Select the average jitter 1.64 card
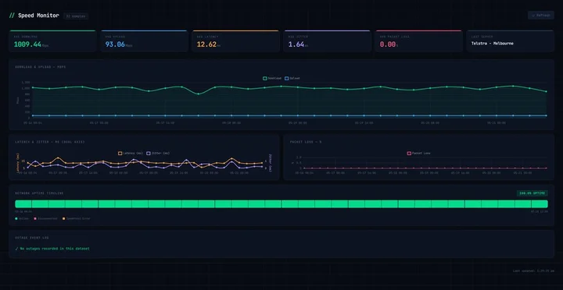This screenshot has width=563, height=290. (327, 41)
